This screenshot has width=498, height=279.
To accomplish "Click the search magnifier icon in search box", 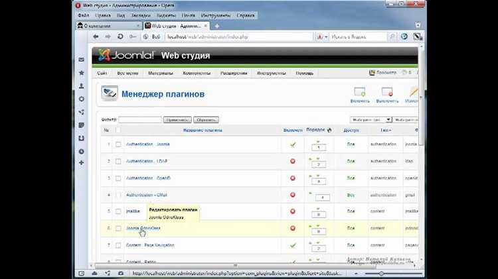I will [x=392, y=36].
